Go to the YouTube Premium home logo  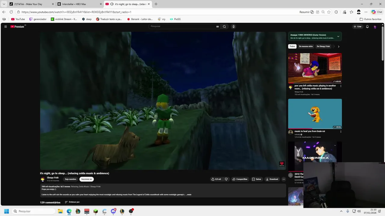coord(17,26)
